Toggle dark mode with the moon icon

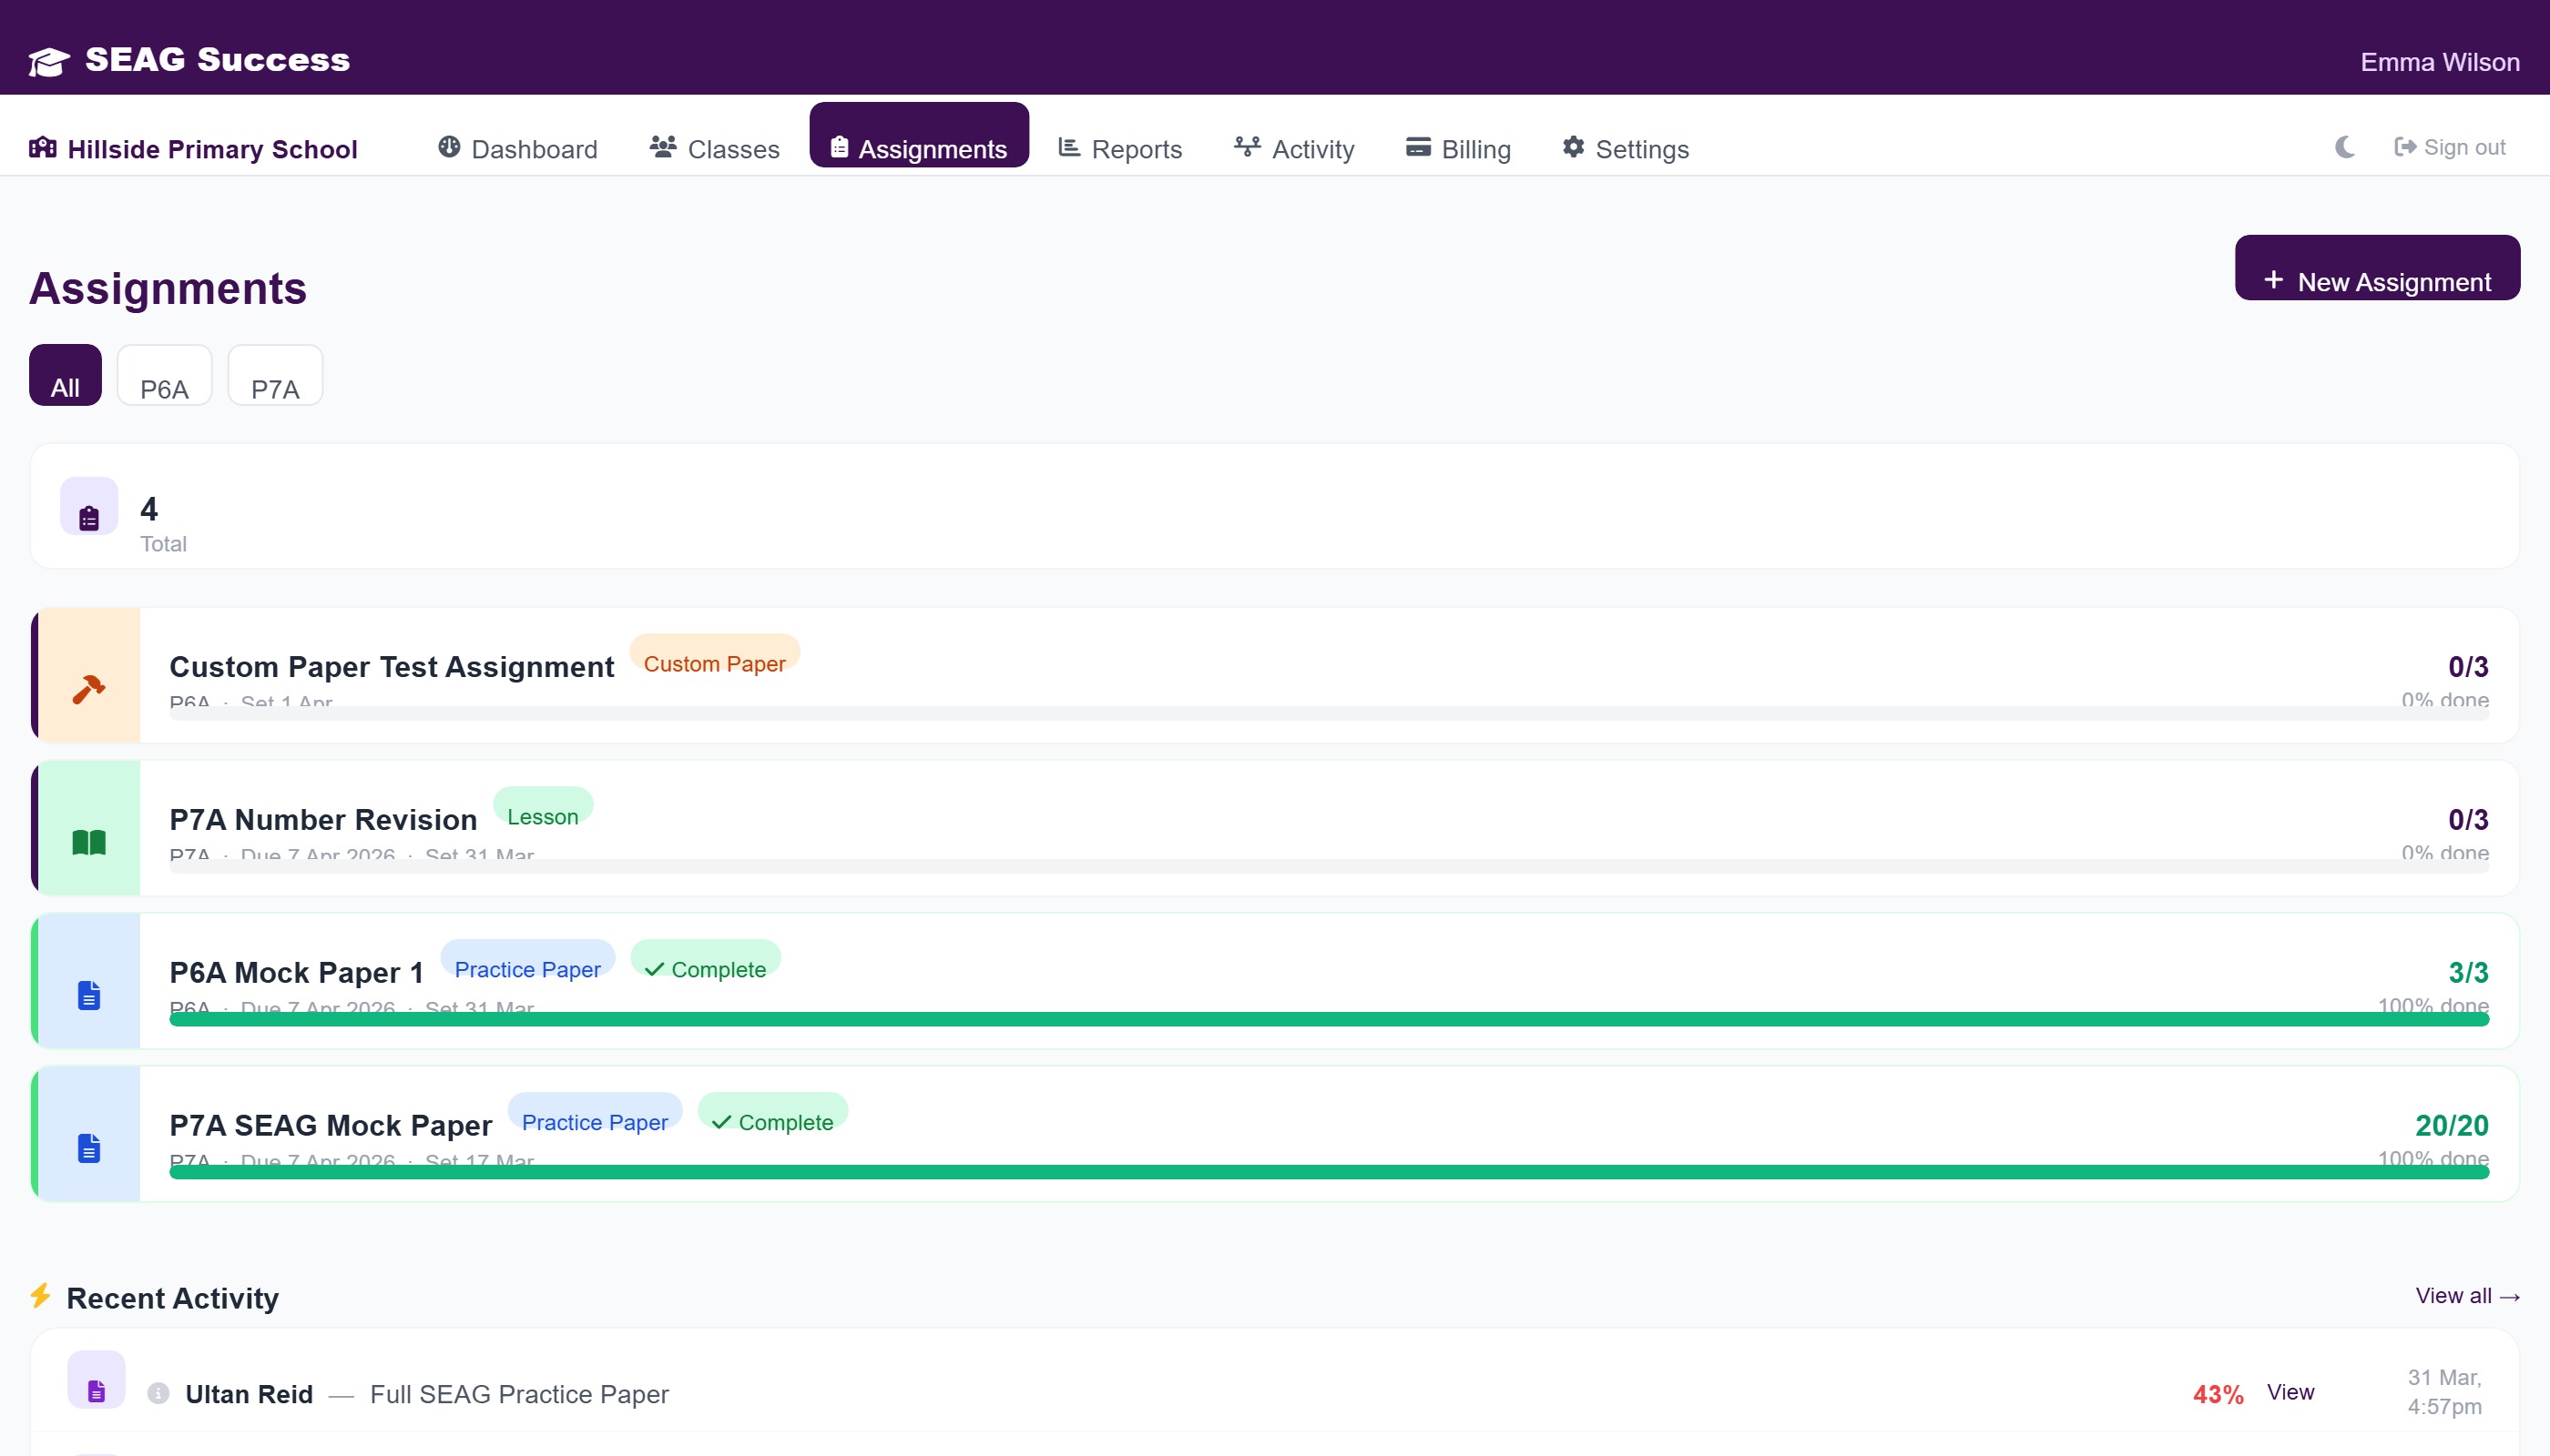pyautogui.click(x=2345, y=147)
